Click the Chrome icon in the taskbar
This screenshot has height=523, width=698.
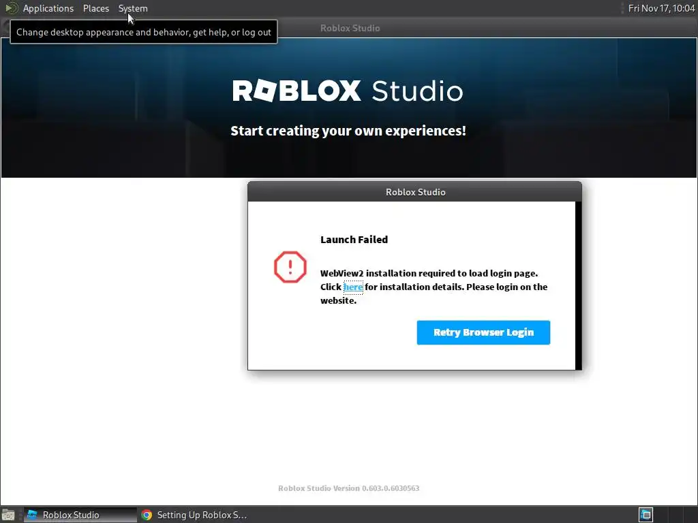pyautogui.click(x=147, y=515)
